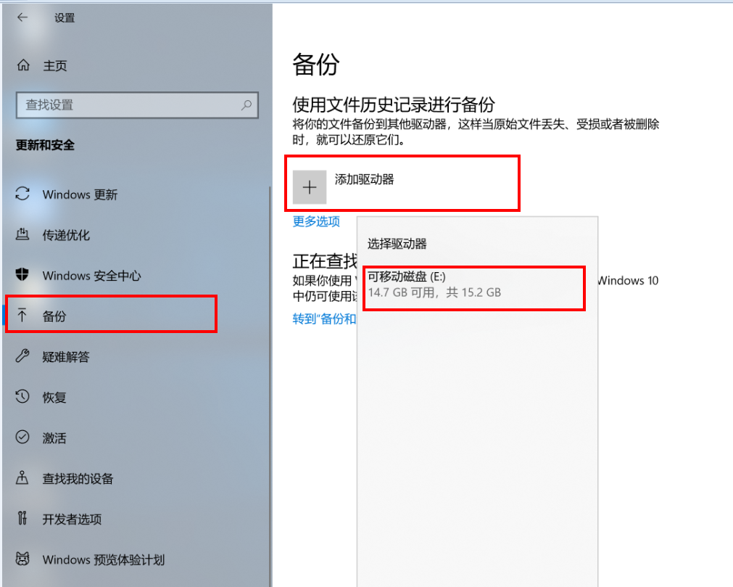Click the magnifier icon in search box

247,104
